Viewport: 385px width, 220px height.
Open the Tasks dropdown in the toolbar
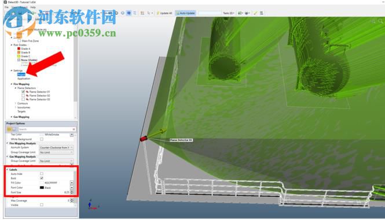[x=229, y=13]
